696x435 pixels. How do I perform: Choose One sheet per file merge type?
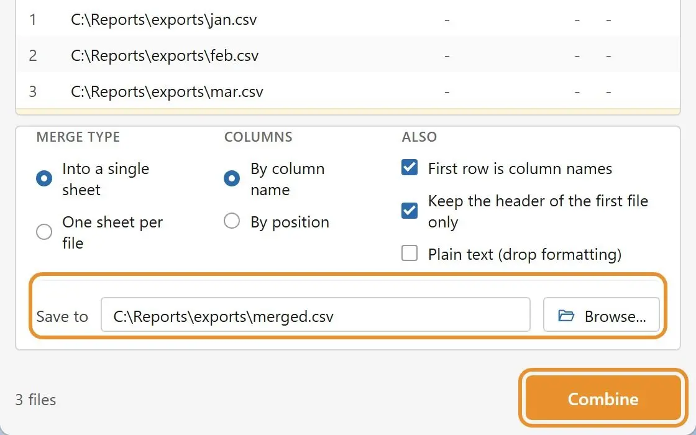(x=44, y=232)
